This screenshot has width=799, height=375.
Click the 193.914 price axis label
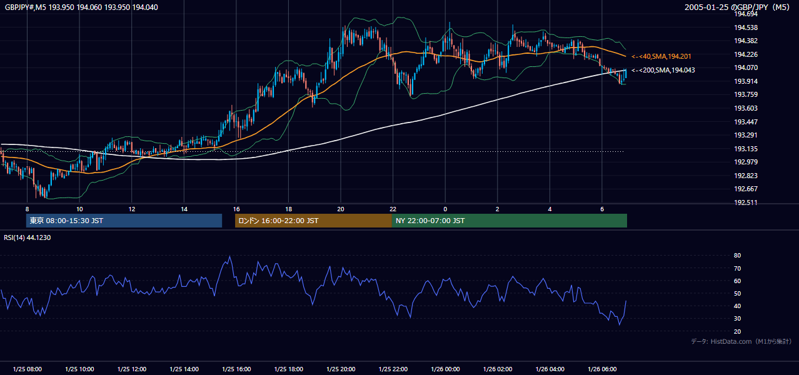click(746, 81)
